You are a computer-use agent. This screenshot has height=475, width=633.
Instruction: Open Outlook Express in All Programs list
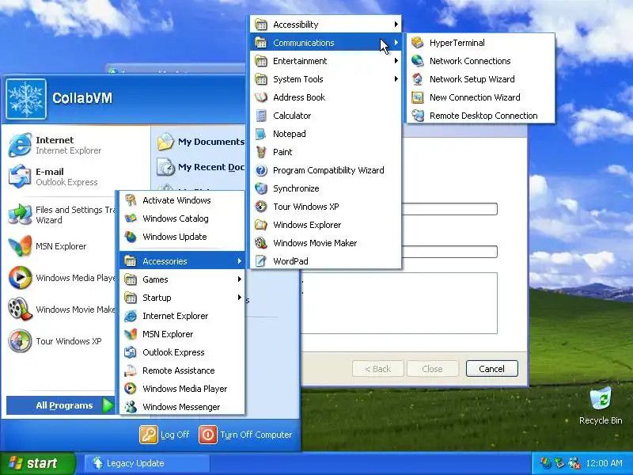pos(182,352)
